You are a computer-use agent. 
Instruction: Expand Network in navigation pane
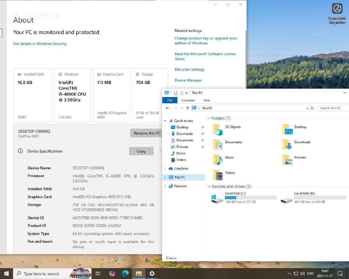click(x=165, y=186)
